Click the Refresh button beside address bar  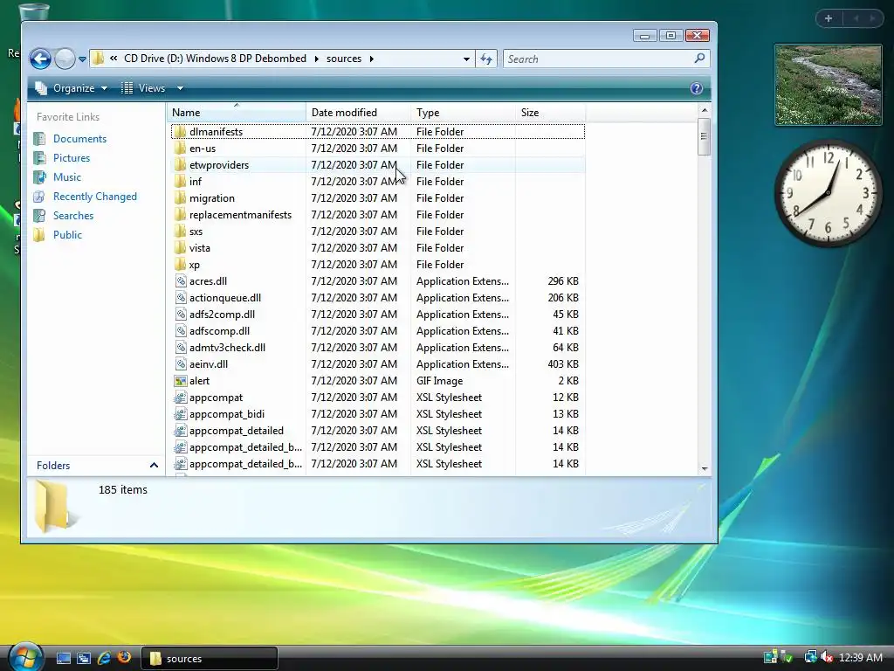486,59
